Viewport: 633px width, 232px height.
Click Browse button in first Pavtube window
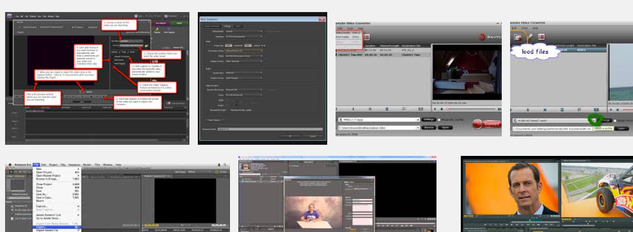tap(429, 127)
